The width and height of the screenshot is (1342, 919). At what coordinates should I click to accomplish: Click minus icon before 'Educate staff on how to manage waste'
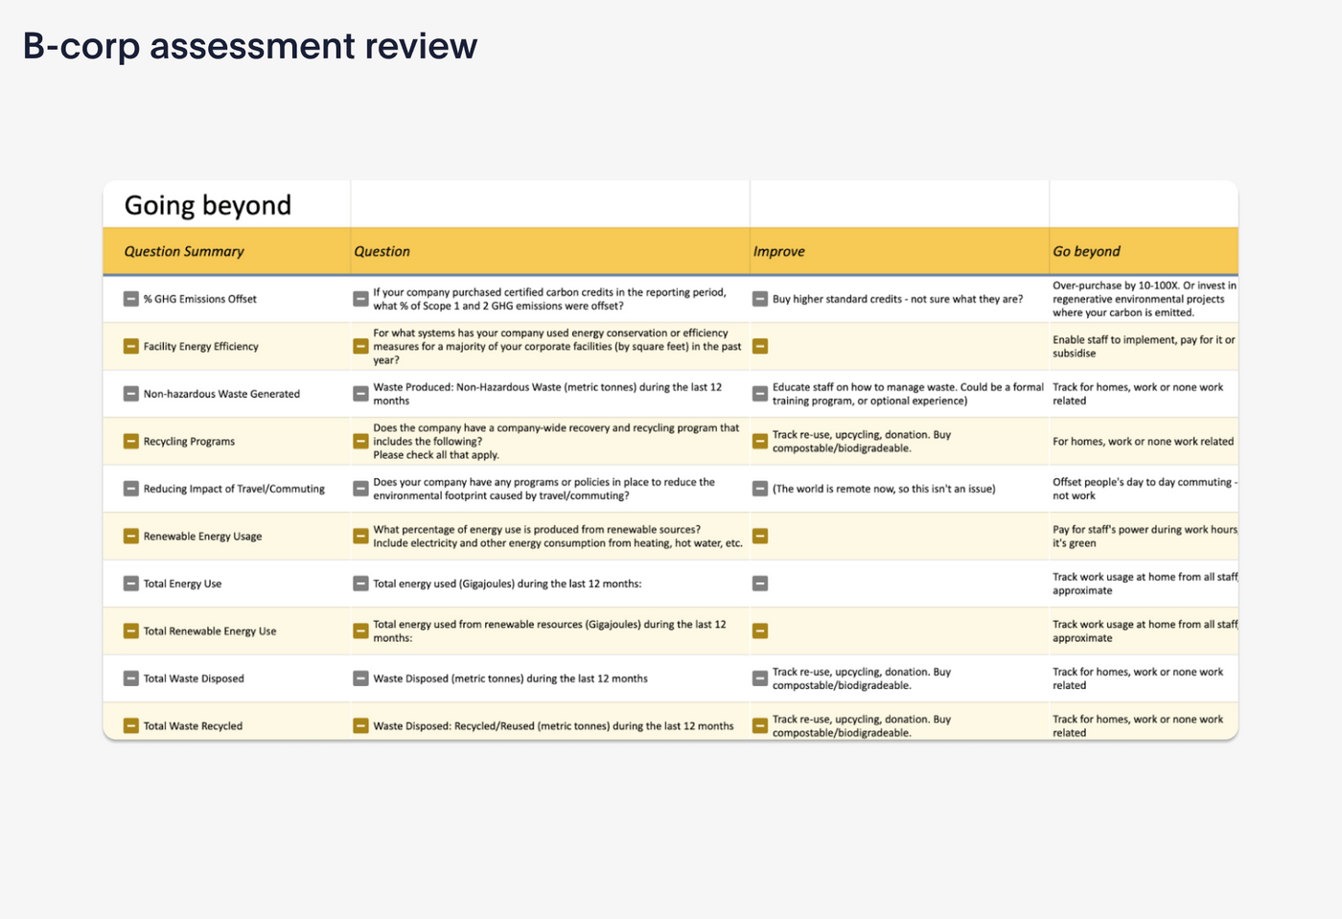tap(760, 394)
